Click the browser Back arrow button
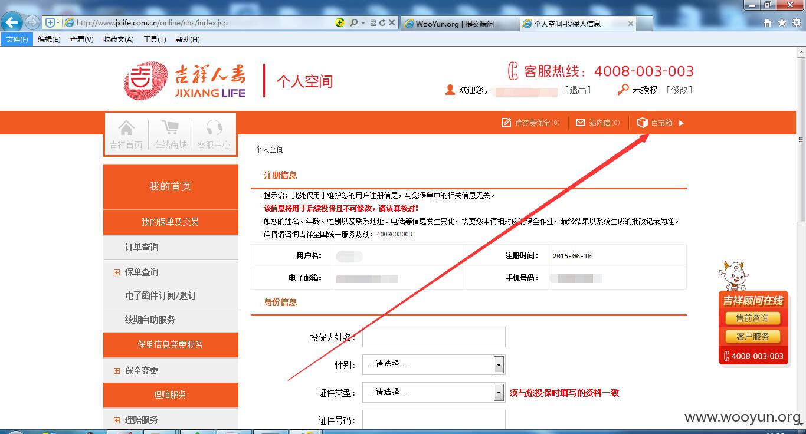The image size is (806, 434). coord(12,22)
